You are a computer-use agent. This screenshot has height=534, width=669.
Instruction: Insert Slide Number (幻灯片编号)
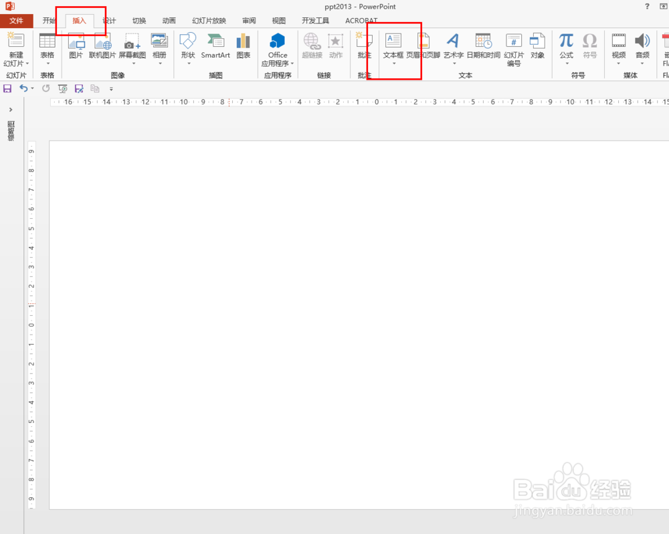(514, 50)
